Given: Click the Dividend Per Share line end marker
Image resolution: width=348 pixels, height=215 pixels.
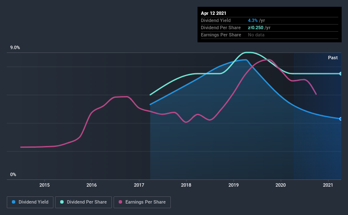Looking at the screenshot, I should coord(340,74).
